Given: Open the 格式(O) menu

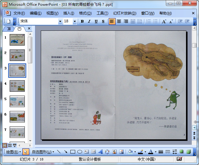Looking at the screenshot, I should [x=85, y=13].
